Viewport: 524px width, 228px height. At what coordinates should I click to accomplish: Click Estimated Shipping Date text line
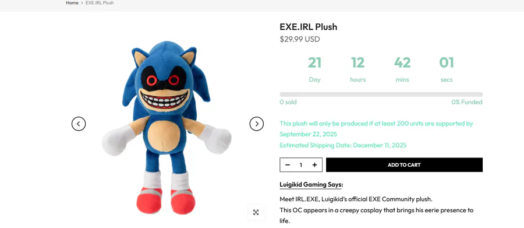(343, 145)
